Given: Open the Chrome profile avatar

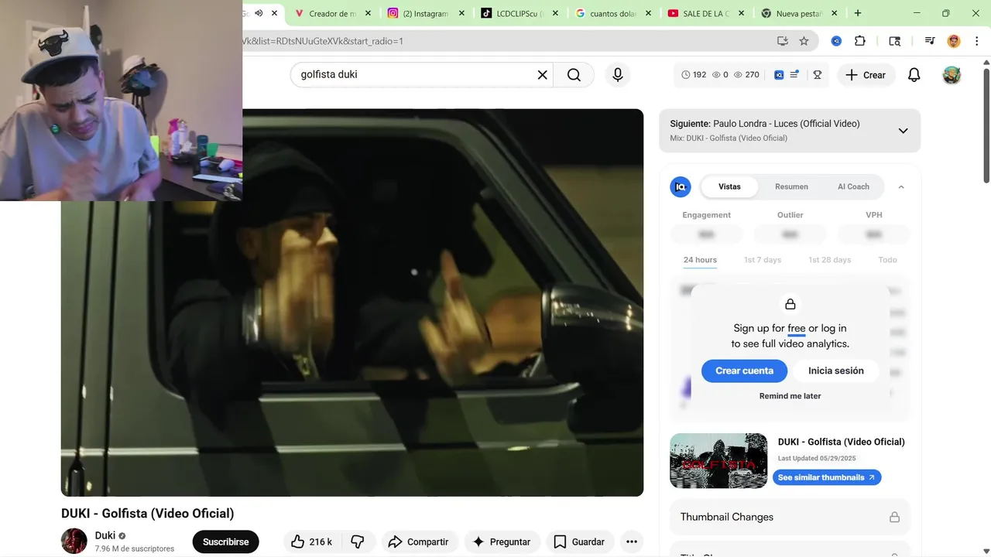Looking at the screenshot, I should pyautogui.click(x=954, y=41).
